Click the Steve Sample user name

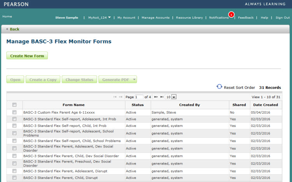click(x=67, y=17)
